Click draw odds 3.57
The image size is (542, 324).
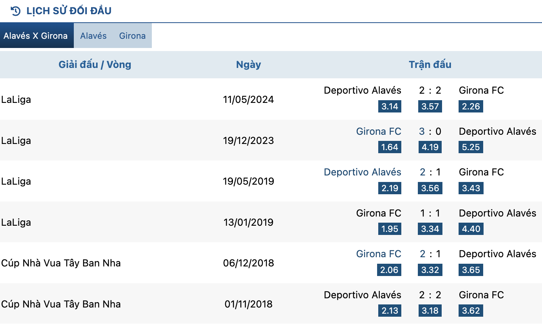pos(430,106)
